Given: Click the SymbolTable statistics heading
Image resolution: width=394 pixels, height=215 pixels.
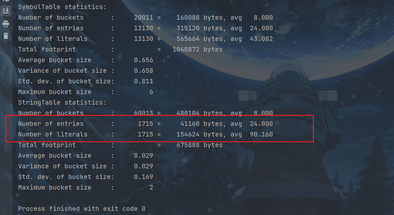Looking at the screenshot, I should tap(62, 7).
